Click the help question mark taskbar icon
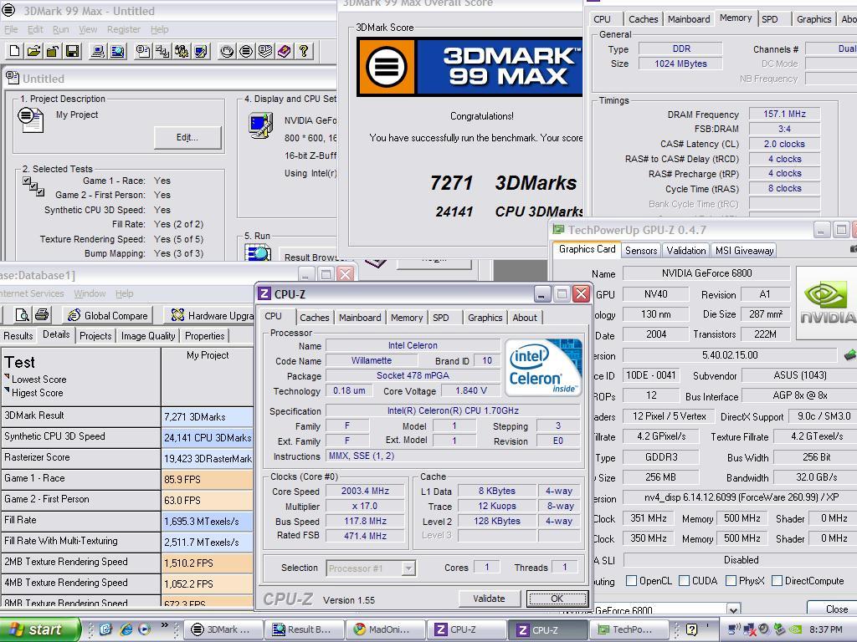The image size is (857, 642). [691, 629]
